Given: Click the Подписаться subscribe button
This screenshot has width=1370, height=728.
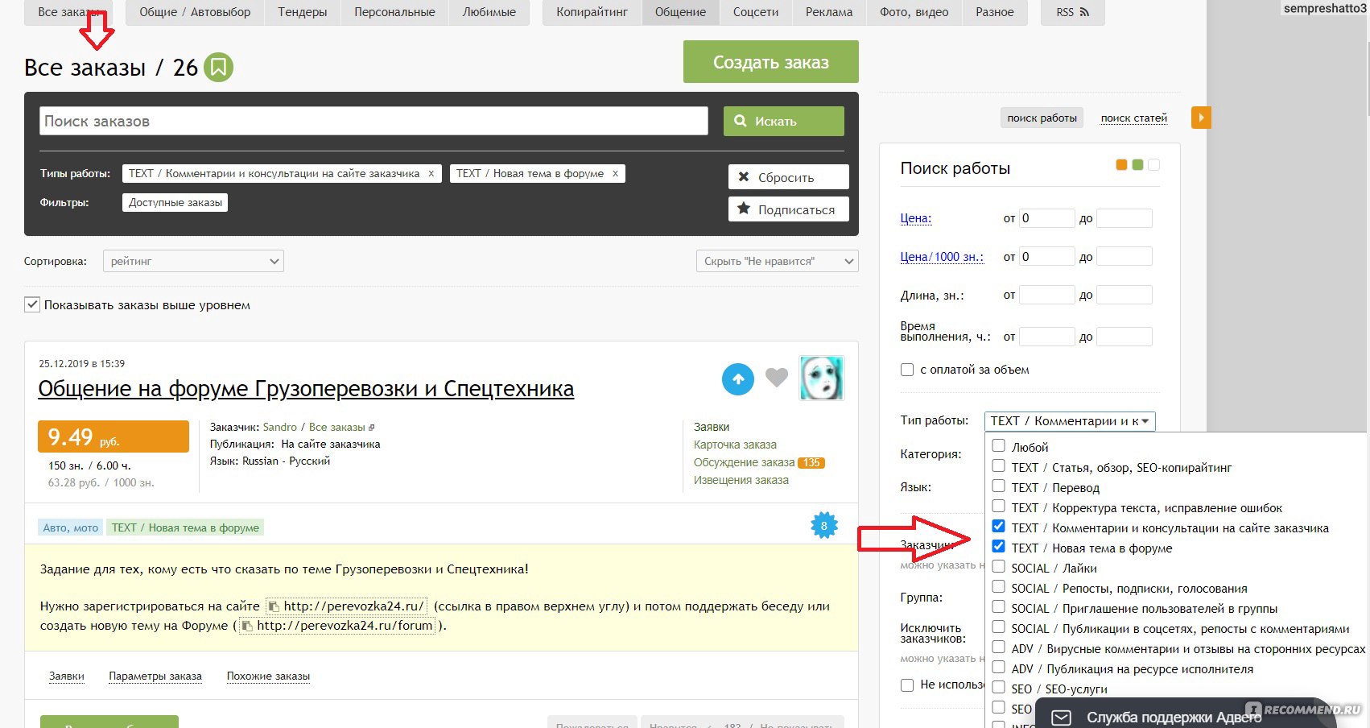Looking at the screenshot, I should click(789, 209).
